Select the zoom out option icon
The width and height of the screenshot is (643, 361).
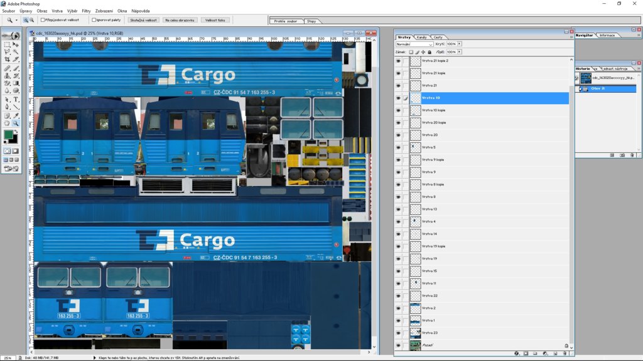(31, 19)
